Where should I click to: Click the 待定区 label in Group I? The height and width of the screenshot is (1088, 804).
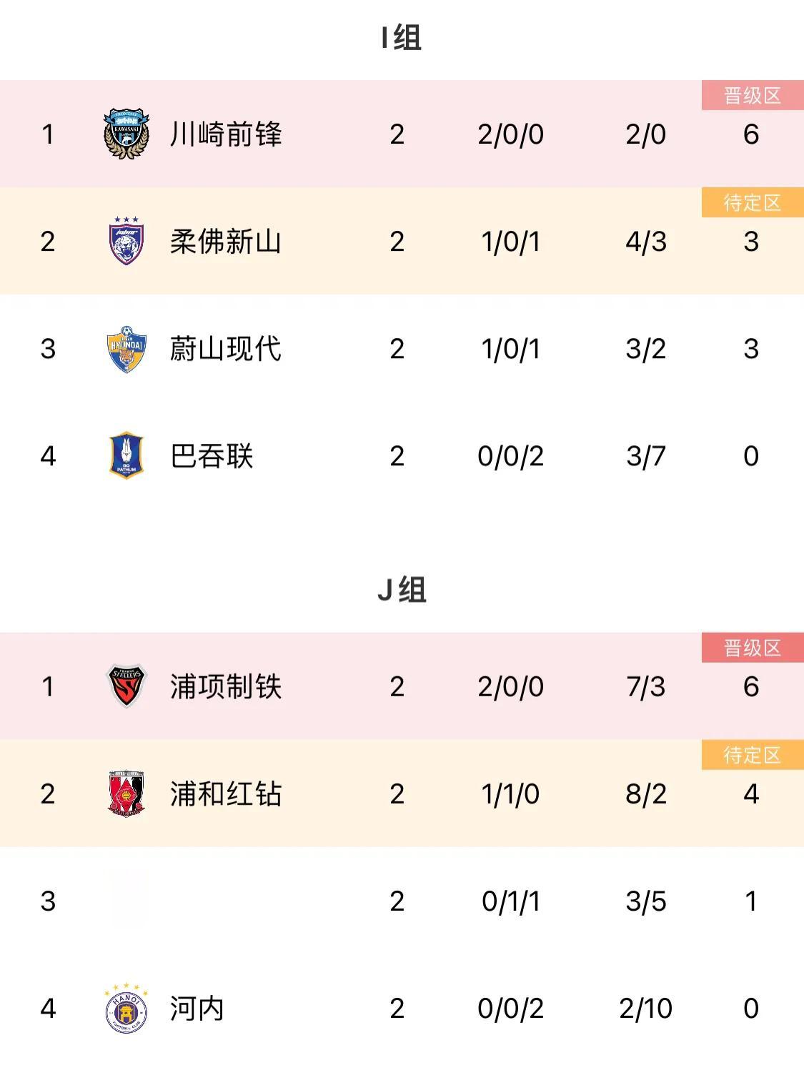tap(753, 202)
